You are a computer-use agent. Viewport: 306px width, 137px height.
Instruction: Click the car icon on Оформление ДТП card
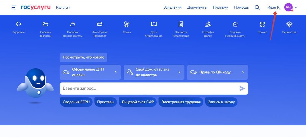pos(66,72)
